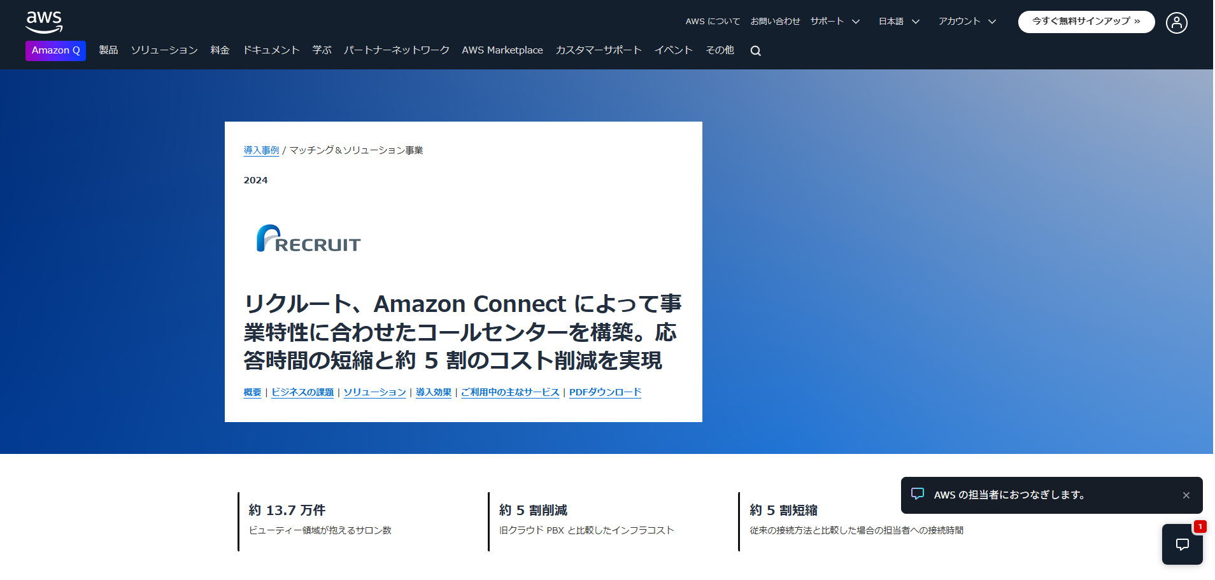Close the AWS 担当者 chat notification
The height and width of the screenshot is (580, 1215).
click(x=1186, y=495)
